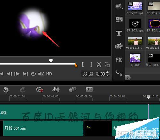This screenshot has height=140, width=160.
Task: Open the Transitions AB category
Action: [119, 20]
